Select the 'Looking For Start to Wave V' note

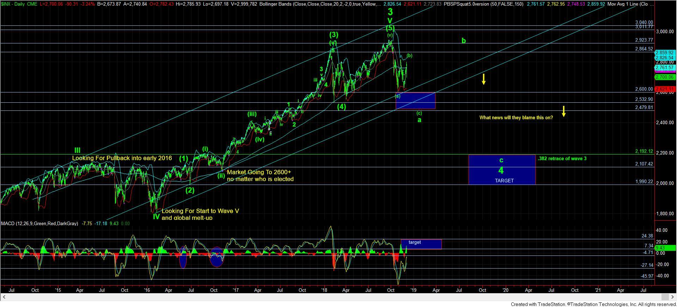(x=200, y=211)
